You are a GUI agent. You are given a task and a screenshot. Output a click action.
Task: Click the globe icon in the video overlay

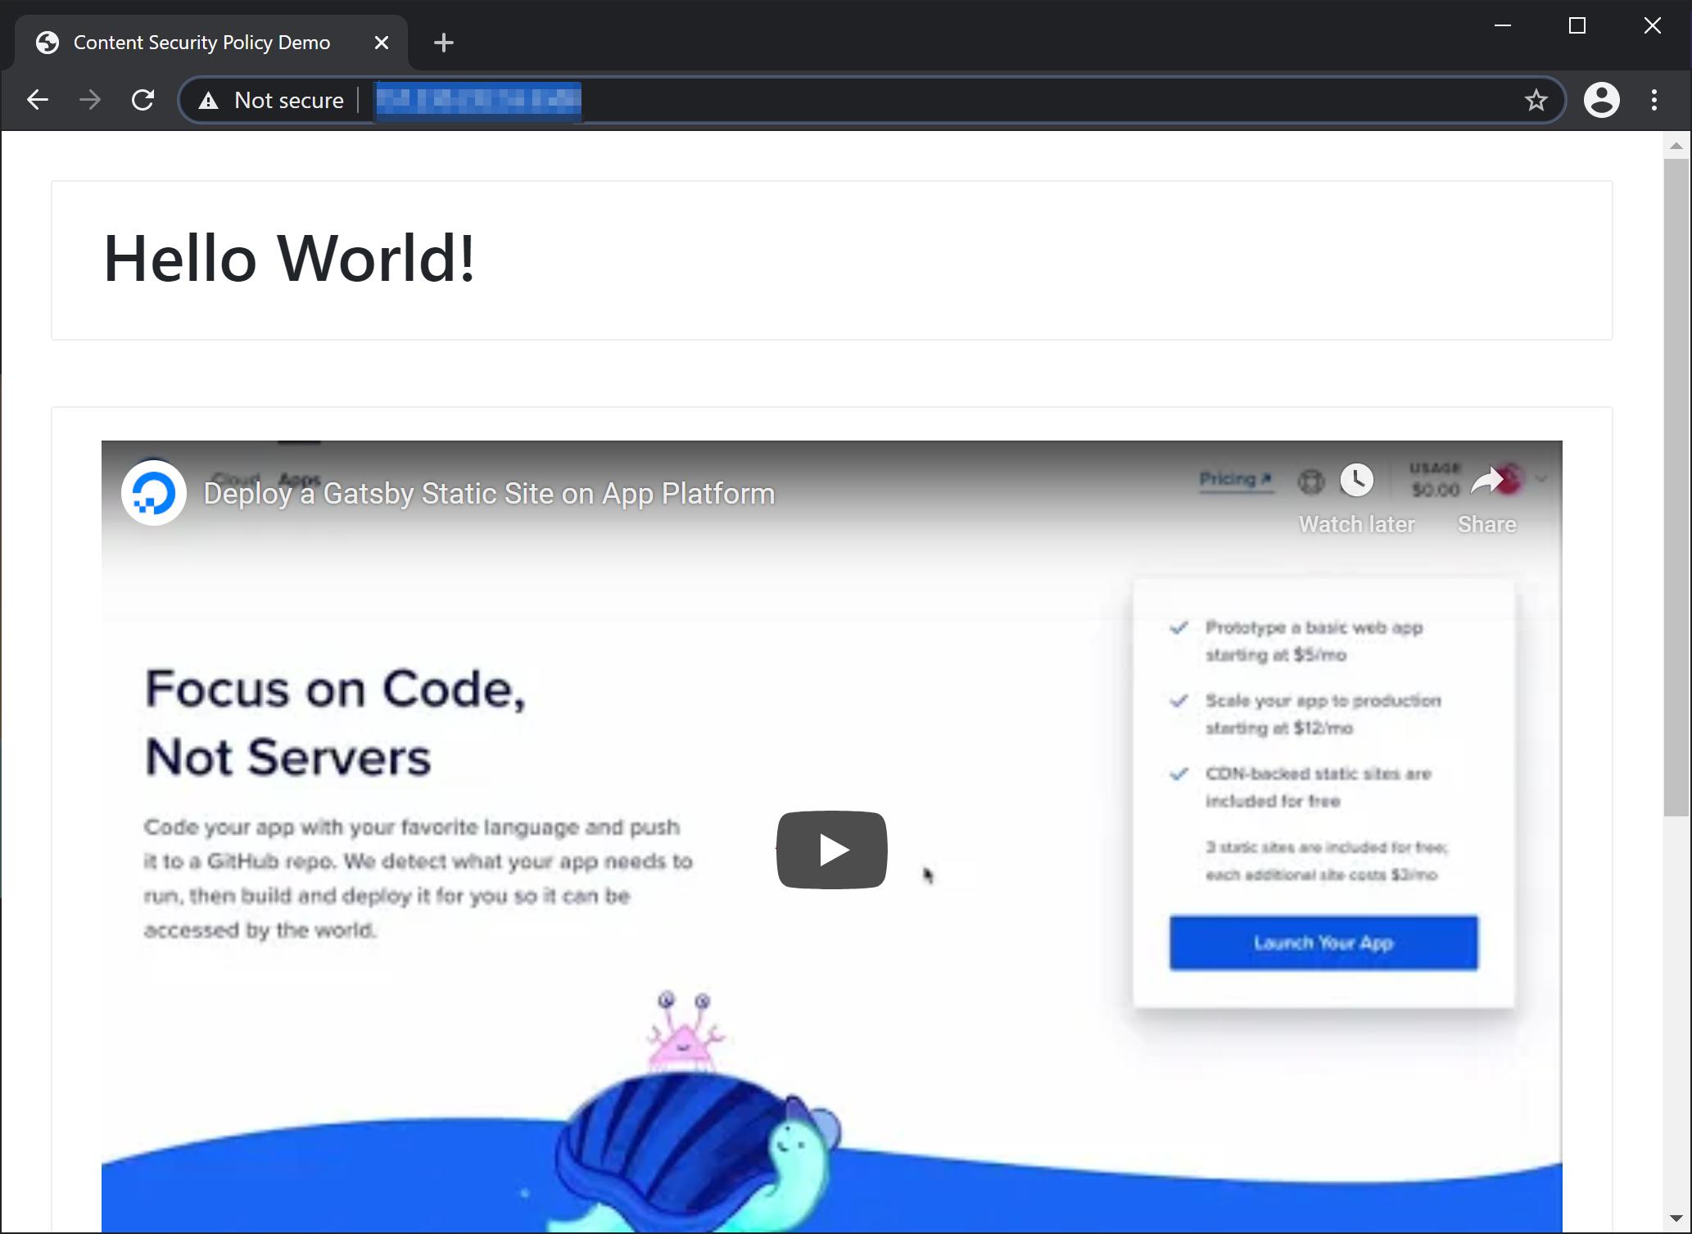(x=1312, y=481)
